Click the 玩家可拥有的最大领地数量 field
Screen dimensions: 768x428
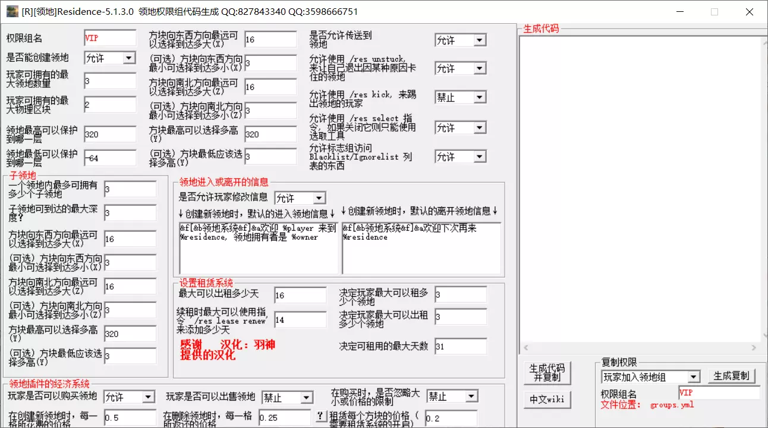point(110,81)
